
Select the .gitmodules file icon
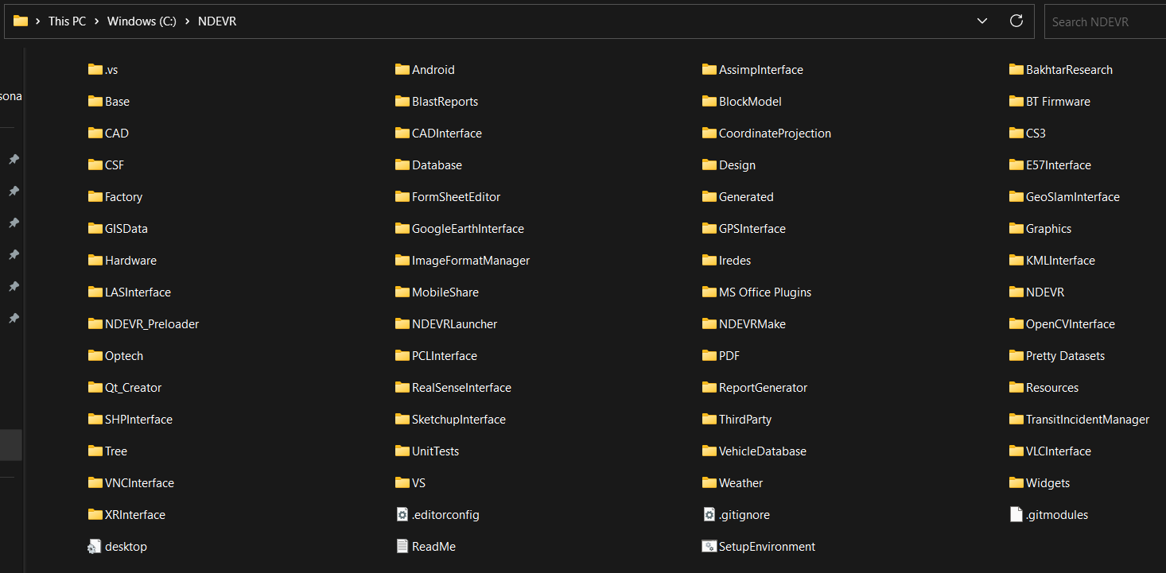pos(1016,515)
